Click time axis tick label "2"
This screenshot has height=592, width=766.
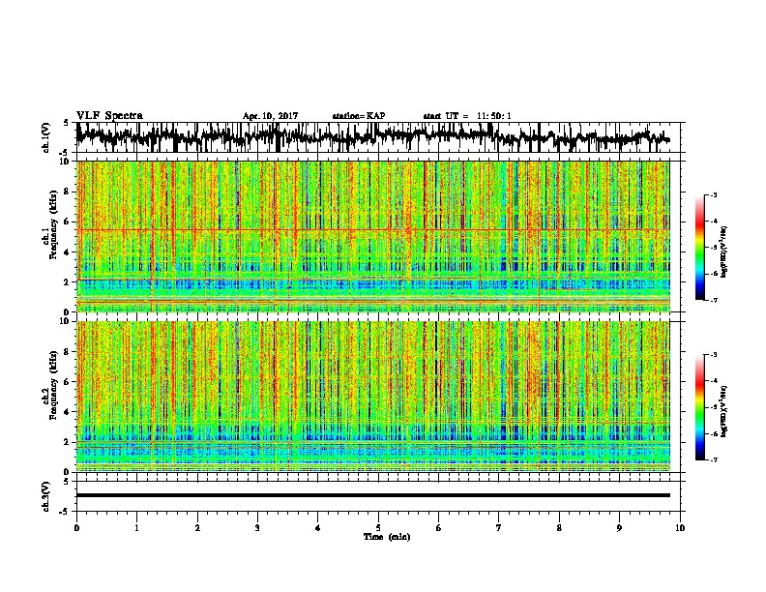(x=197, y=528)
